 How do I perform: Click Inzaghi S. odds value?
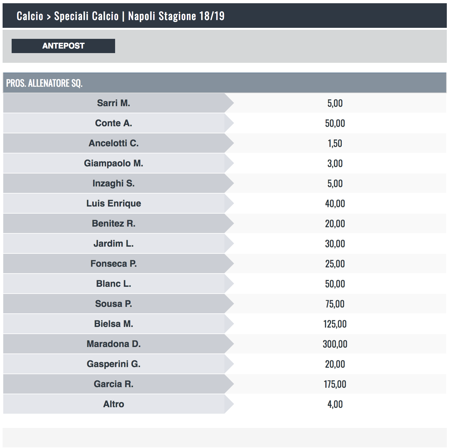coord(335,184)
